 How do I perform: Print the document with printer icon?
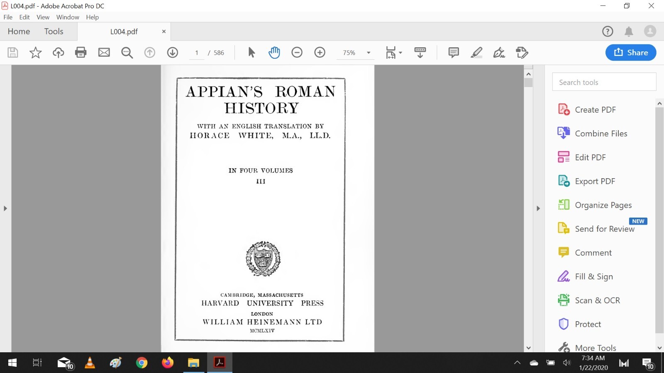click(x=81, y=53)
